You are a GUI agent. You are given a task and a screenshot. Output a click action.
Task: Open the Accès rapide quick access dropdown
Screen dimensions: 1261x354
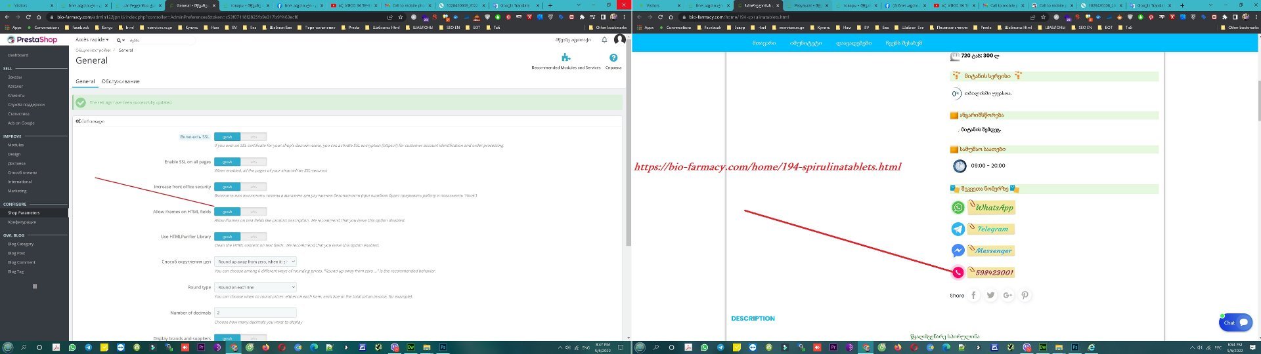click(x=92, y=40)
